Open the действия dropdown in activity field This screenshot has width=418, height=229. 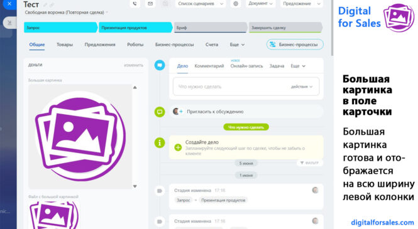pos(302,87)
